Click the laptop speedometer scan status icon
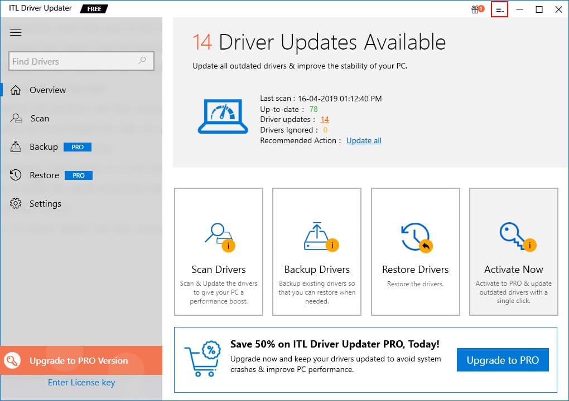Image resolution: width=569 pixels, height=401 pixels. click(223, 116)
